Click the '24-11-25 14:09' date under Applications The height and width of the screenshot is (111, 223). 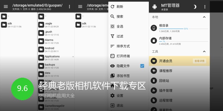click(x=52, y=60)
